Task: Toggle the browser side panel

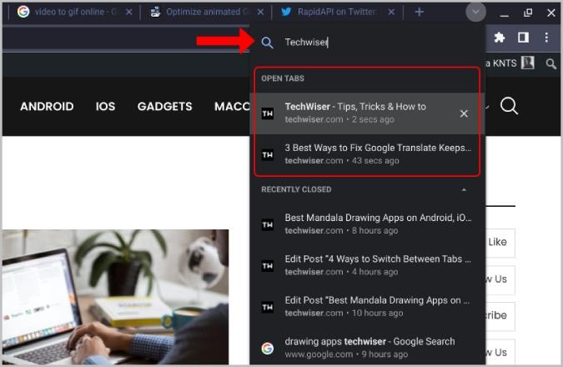Action: point(523,38)
